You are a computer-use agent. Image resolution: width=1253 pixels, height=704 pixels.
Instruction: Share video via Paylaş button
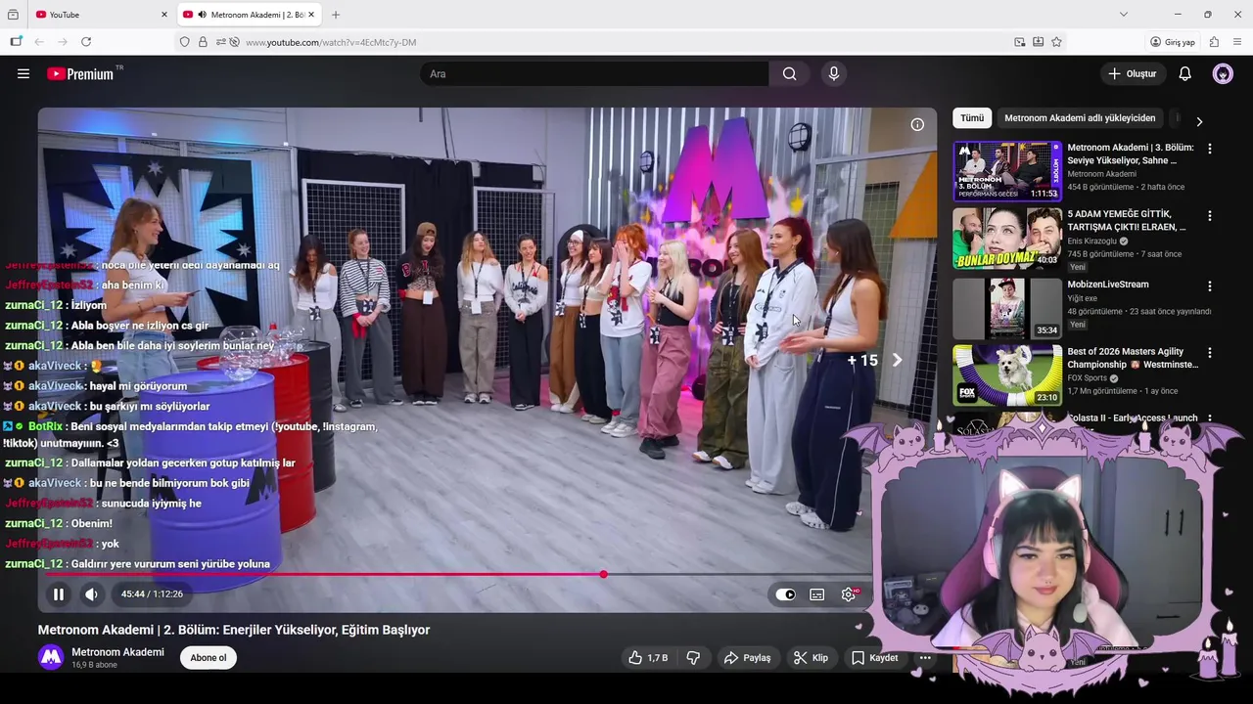pyautogui.click(x=747, y=658)
